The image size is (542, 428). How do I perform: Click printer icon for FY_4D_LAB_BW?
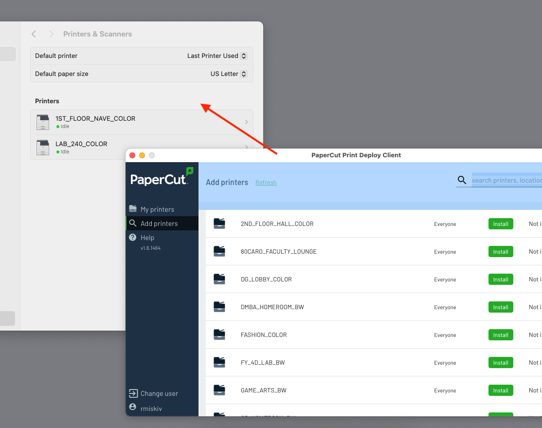click(x=219, y=362)
